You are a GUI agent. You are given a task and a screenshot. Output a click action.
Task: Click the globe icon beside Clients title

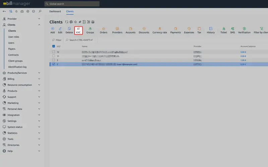71,22
